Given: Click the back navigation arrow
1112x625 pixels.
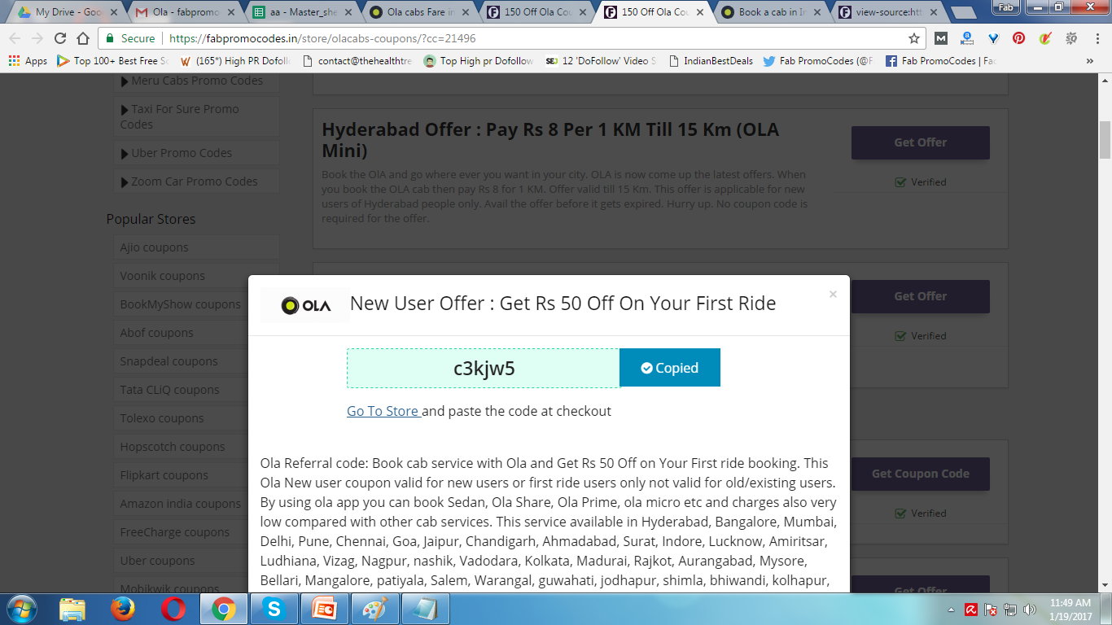Looking at the screenshot, I should [15, 38].
